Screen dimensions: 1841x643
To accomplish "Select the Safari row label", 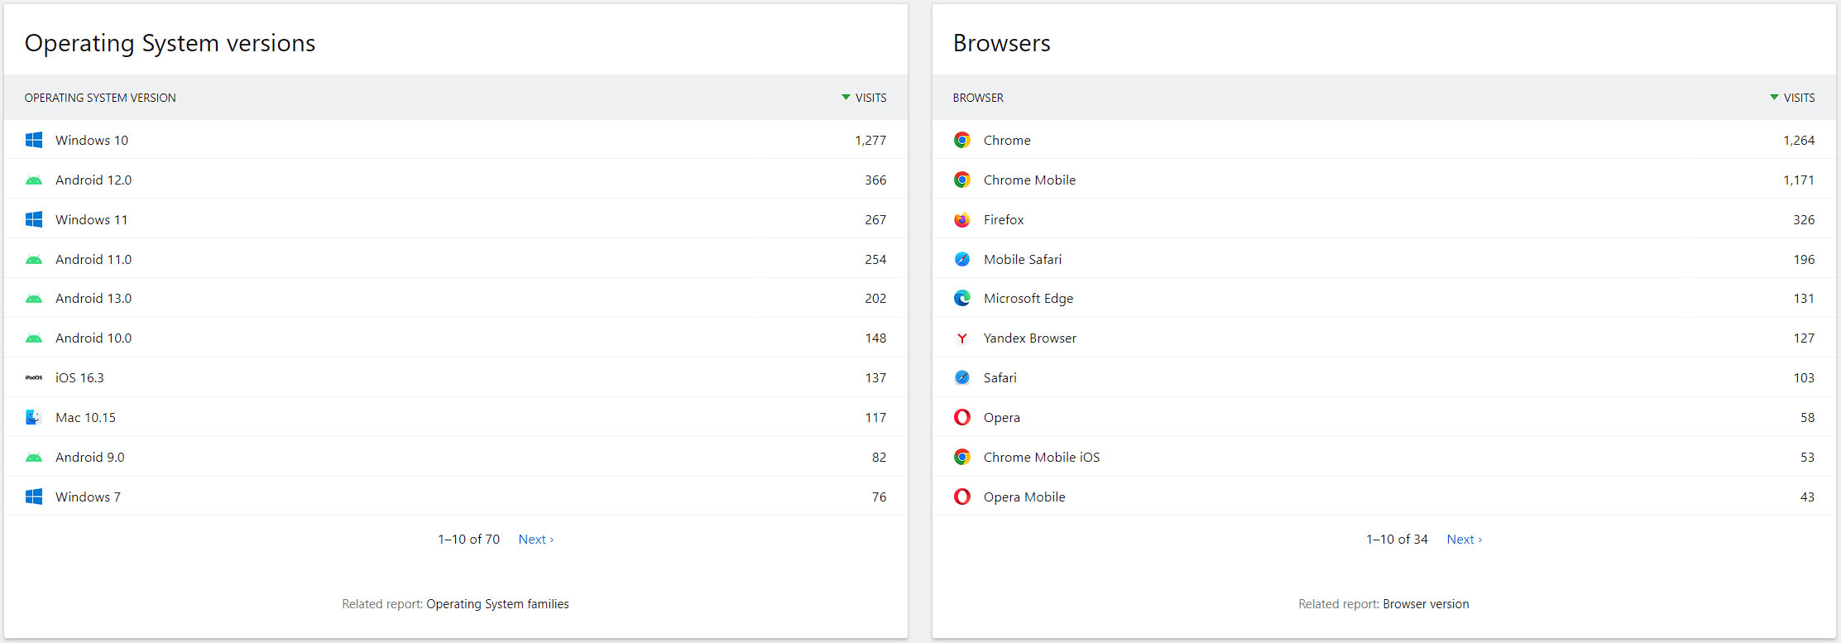I will point(1000,378).
